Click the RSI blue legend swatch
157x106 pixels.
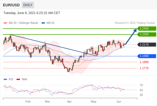pos(5,79)
